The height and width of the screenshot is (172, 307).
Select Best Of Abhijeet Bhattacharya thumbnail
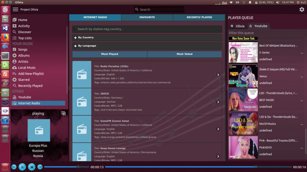click(243, 53)
